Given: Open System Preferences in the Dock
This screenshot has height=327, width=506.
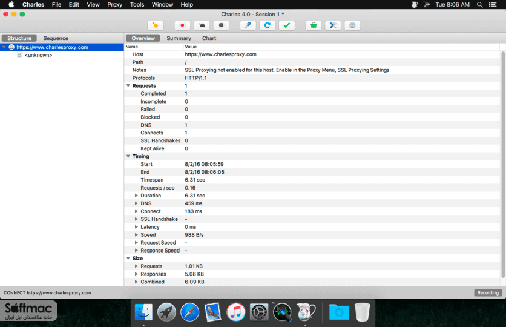Looking at the screenshot, I should 259,312.
